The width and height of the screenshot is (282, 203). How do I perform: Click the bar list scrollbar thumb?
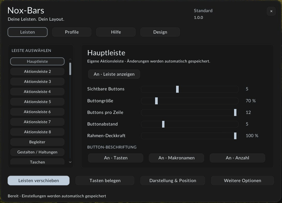pos(70,69)
